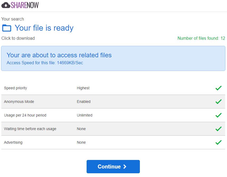Click the 'Click to download' text
This screenshot has width=227, height=177.
pyautogui.click(x=18, y=38)
